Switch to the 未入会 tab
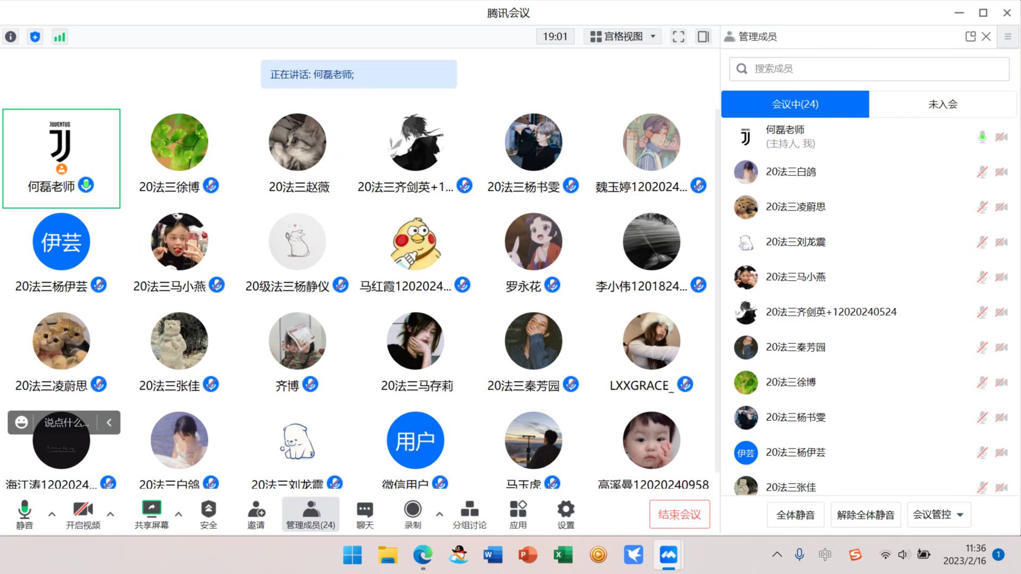This screenshot has width=1021, height=574. point(942,104)
